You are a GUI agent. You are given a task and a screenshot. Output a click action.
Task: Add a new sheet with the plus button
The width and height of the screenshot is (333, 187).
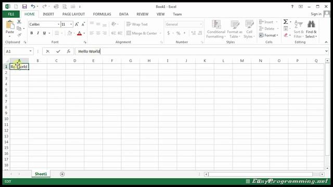coord(62,175)
